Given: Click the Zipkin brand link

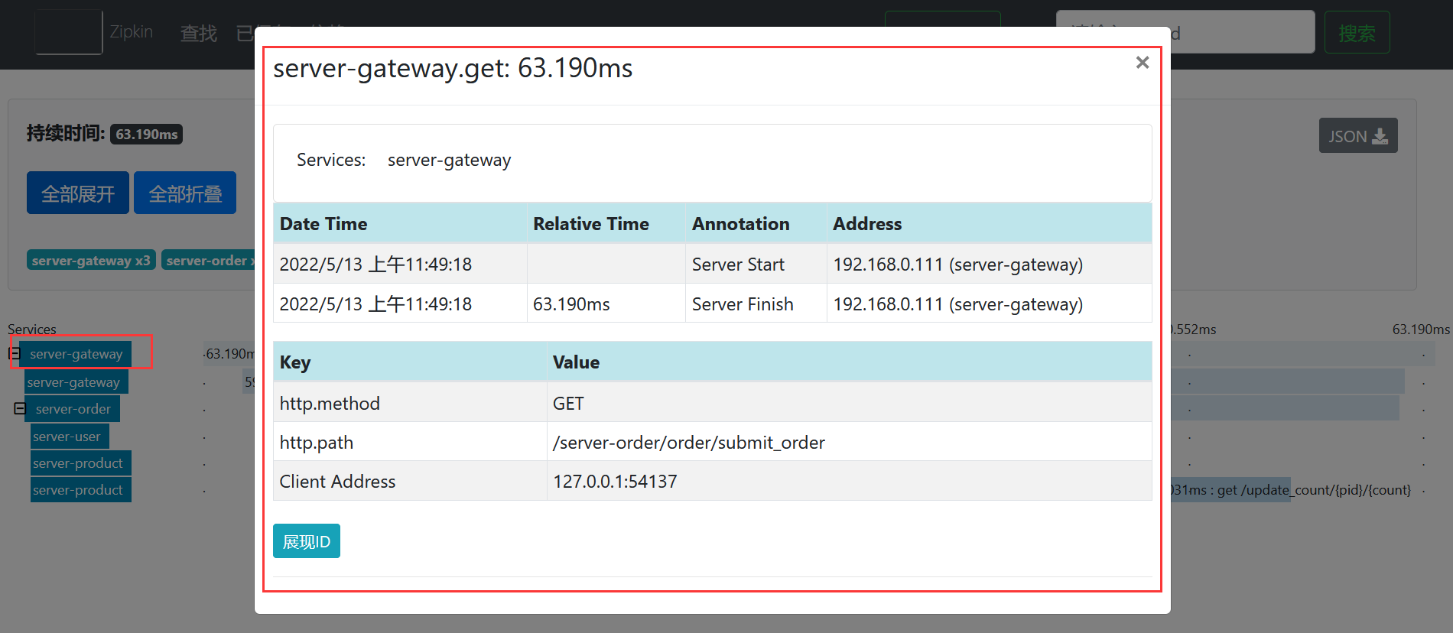Looking at the screenshot, I should (x=131, y=32).
